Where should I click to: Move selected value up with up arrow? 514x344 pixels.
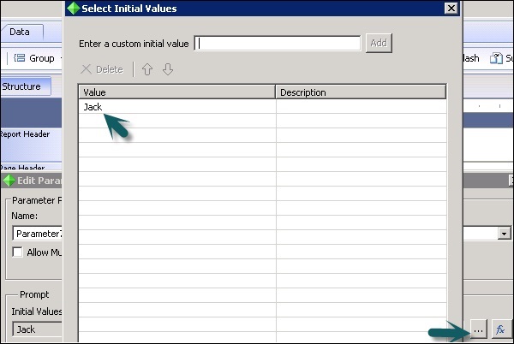coord(147,69)
